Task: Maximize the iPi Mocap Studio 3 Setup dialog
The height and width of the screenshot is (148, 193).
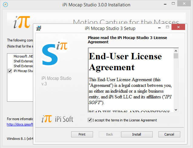Action: pyautogui.click(x=168, y=27)
